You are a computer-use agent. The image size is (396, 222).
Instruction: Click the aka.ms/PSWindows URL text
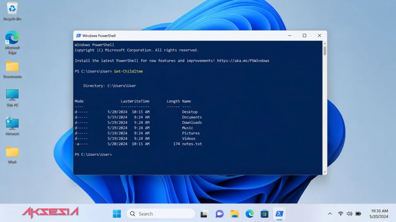243,61
